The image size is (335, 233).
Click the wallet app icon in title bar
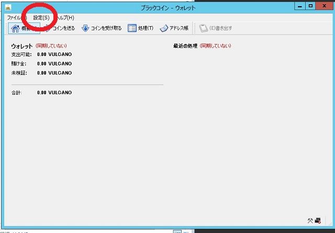(x=8, y=8)
